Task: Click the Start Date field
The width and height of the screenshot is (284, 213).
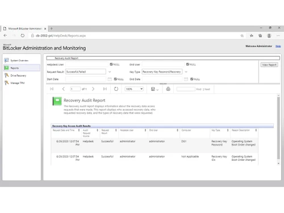Action: pyautogui.click(x=86, y=79)
